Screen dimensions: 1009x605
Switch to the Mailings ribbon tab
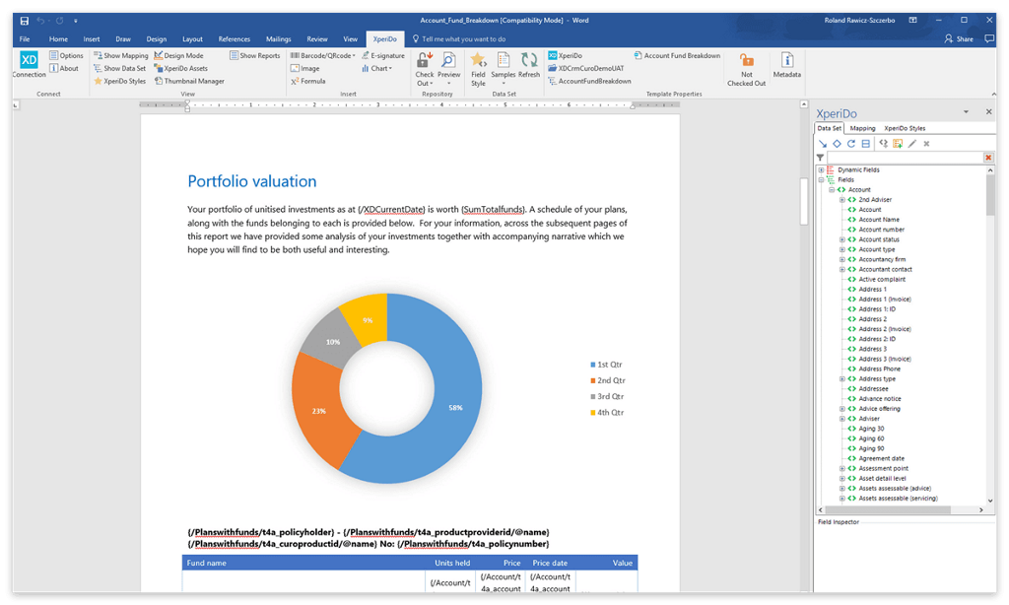(278, 38)
